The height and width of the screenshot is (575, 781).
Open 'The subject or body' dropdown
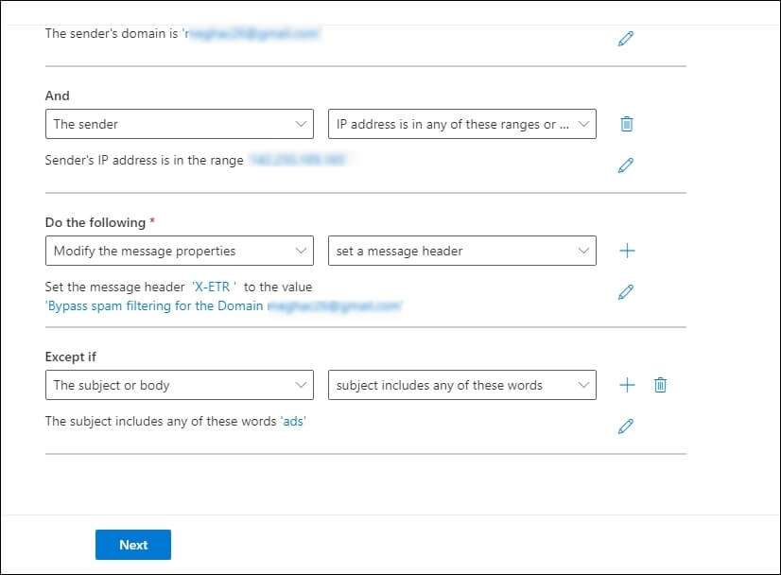pos(180,385)
